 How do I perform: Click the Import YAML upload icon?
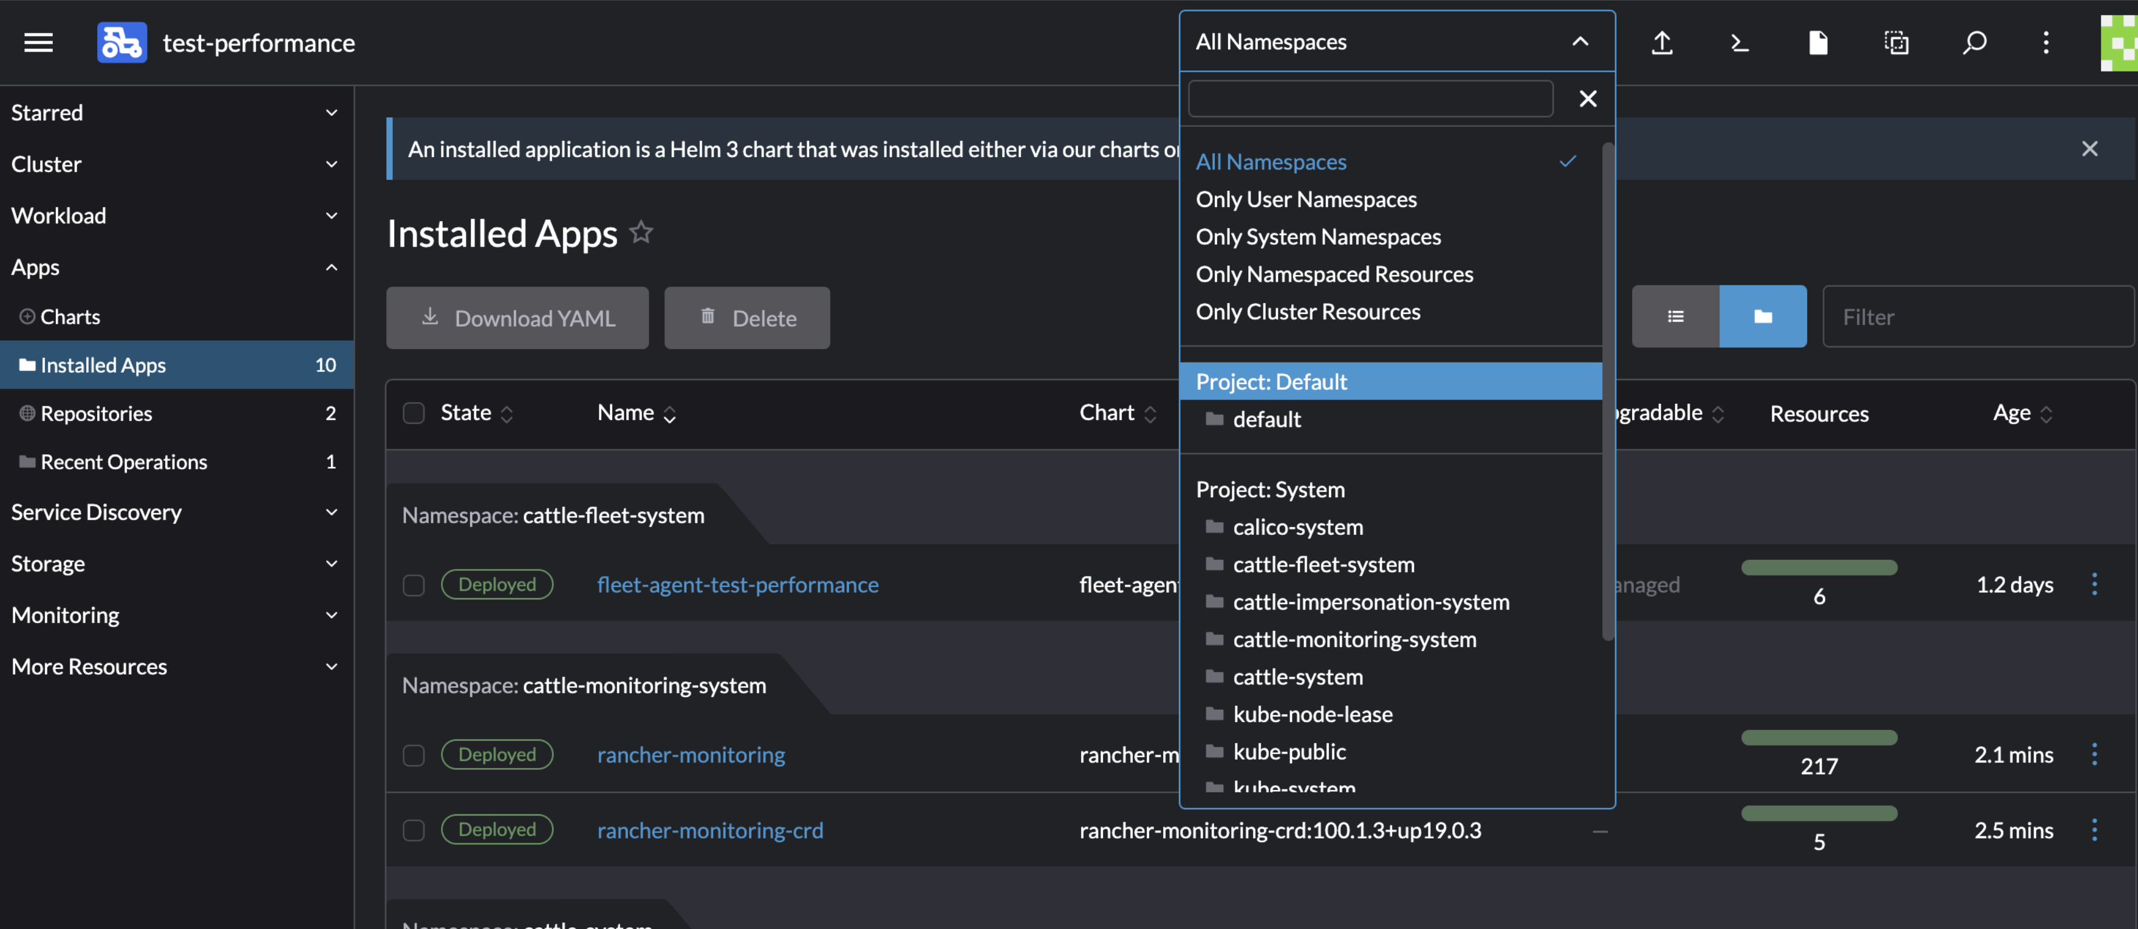point(1662,43)
